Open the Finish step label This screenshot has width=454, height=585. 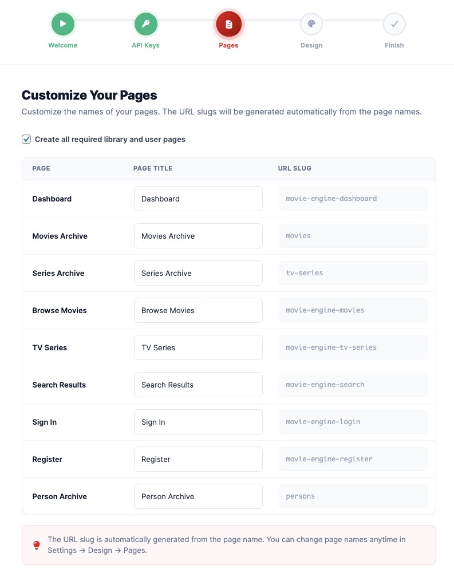[x=394, y=45]
